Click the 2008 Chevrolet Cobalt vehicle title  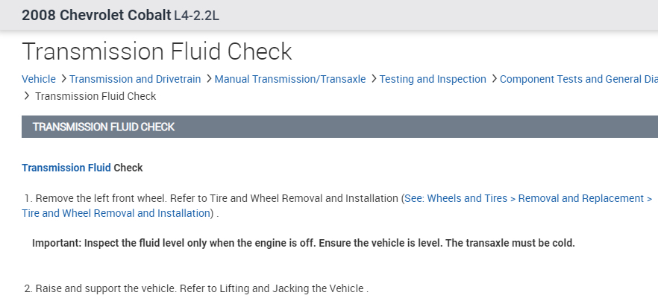[96, 16]
